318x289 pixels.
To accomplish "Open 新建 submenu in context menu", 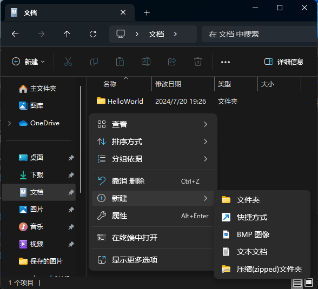I will pos(153,198).
